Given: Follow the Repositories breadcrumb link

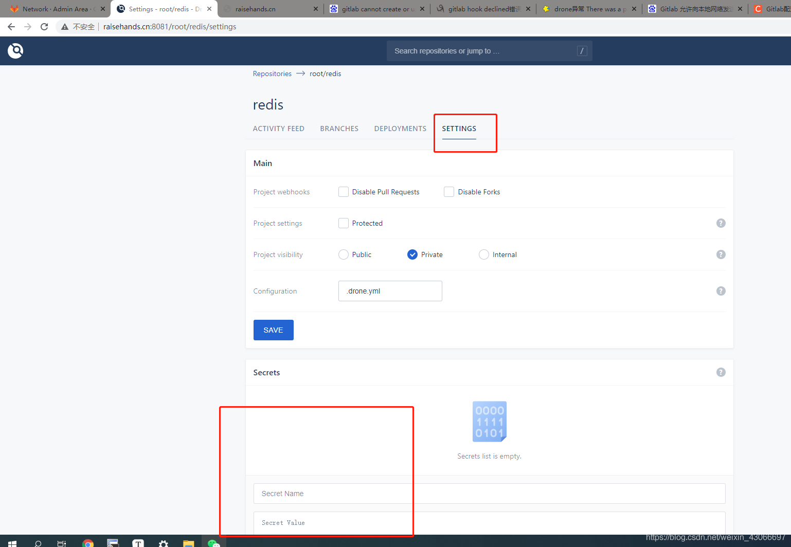Looking at the screenshot, I should tap(272, 74).
